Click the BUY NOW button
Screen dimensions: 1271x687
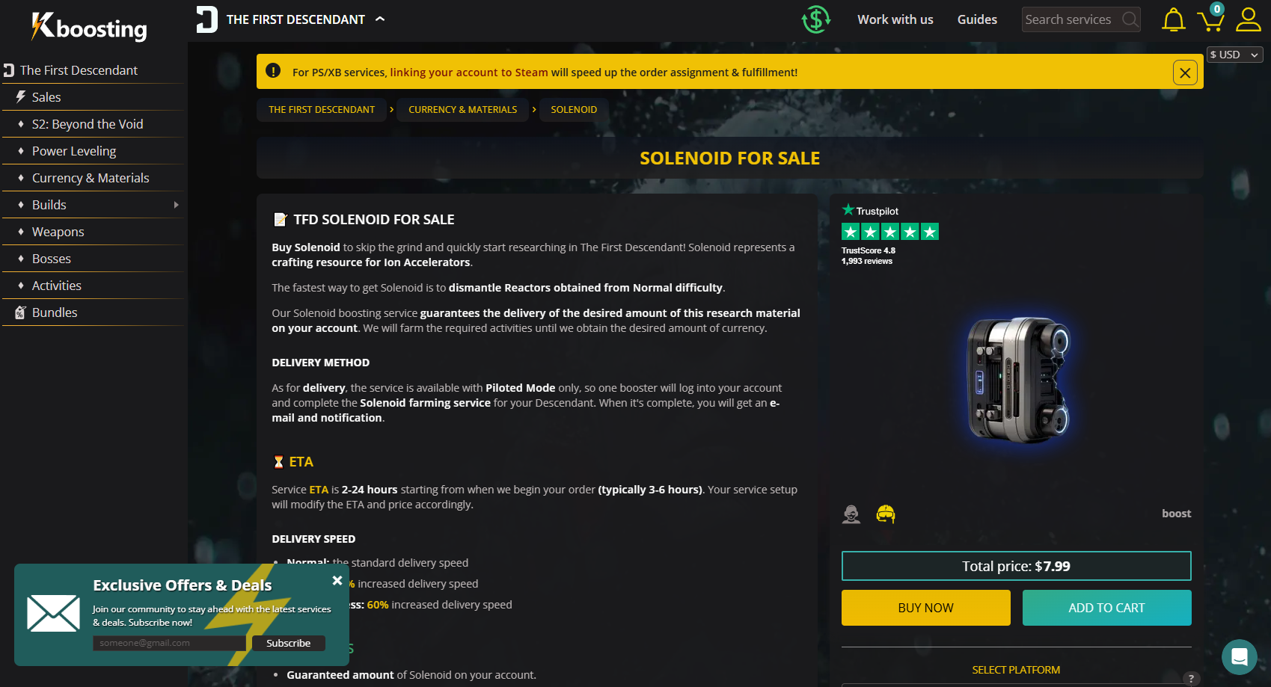point(925,608)
